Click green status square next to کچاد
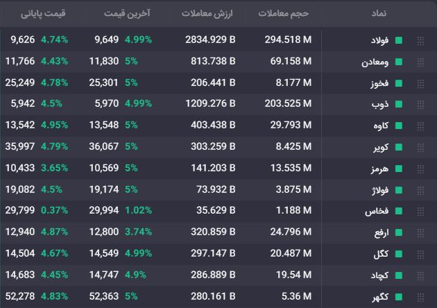 click(x=399, y=275)
